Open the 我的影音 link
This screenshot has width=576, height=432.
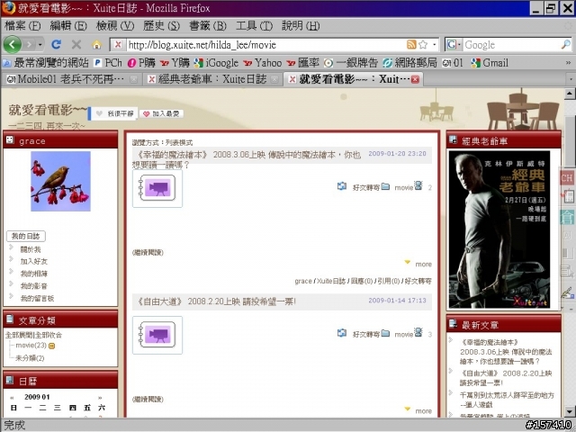34,286
